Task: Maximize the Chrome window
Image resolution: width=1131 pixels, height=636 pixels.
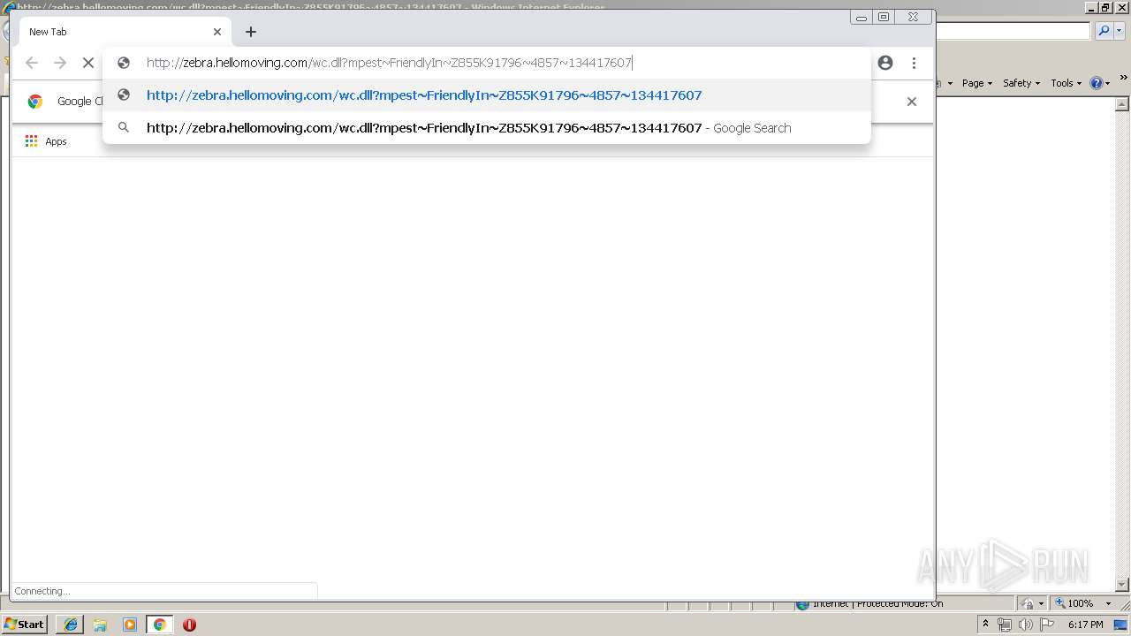Action: [x=884, y=17]
